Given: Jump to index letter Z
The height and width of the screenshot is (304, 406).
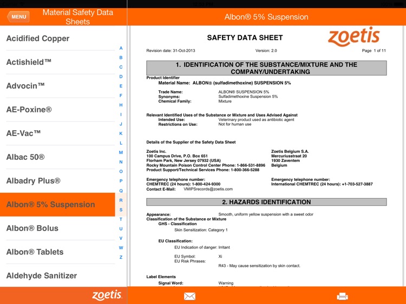Looking at the screenshot, I should (x=121, y=257).
